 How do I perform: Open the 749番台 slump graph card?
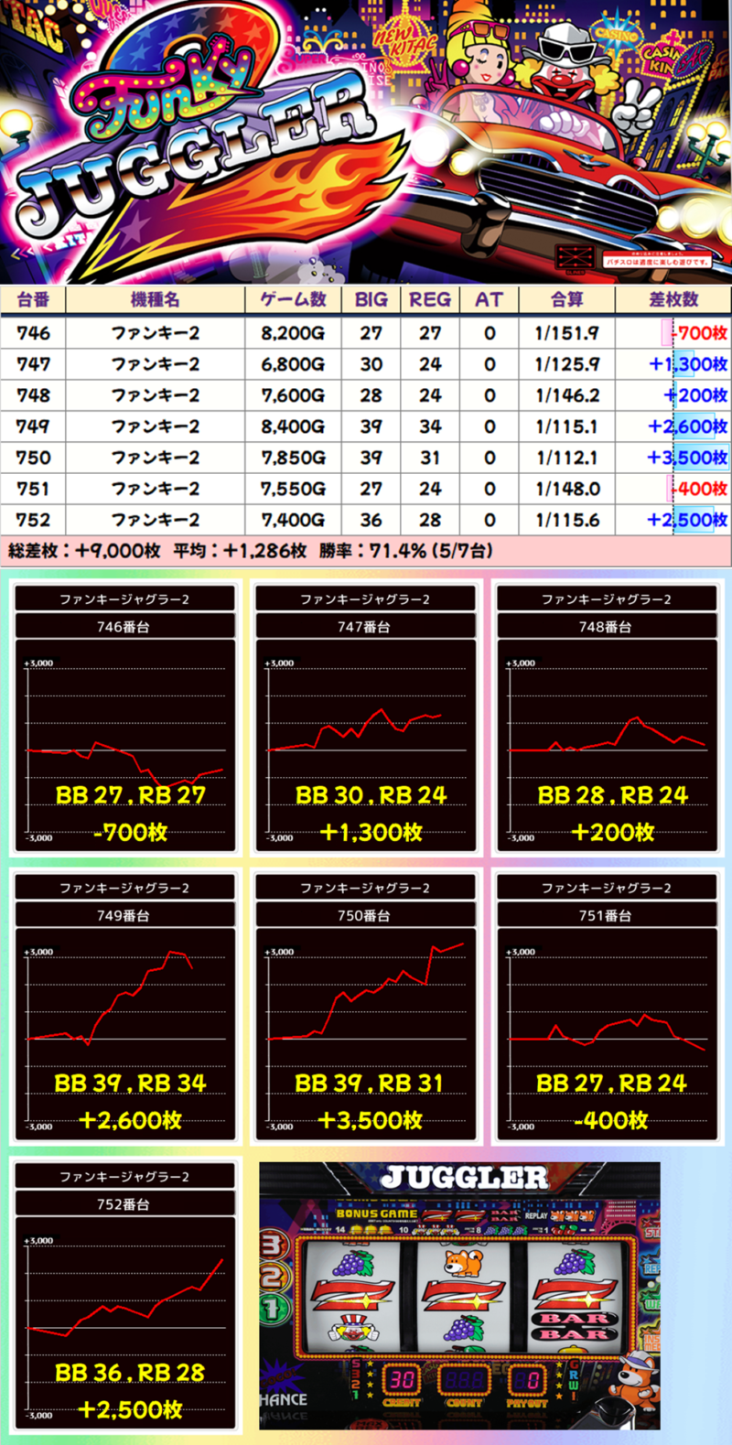(x=125, y=1008)
